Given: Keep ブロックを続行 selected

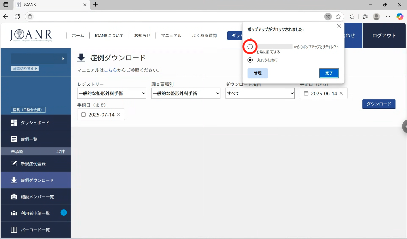Looking at the screenshot, I should (250, 60).
